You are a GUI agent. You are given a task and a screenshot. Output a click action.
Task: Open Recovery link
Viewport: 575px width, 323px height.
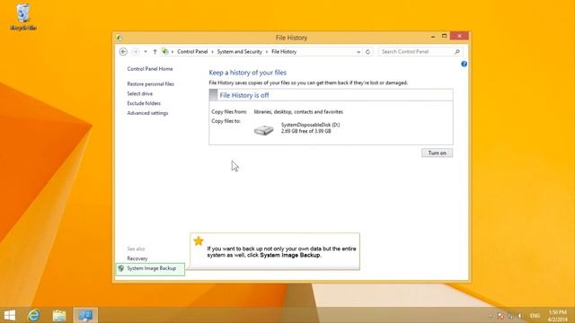click(x=137, y=258)
